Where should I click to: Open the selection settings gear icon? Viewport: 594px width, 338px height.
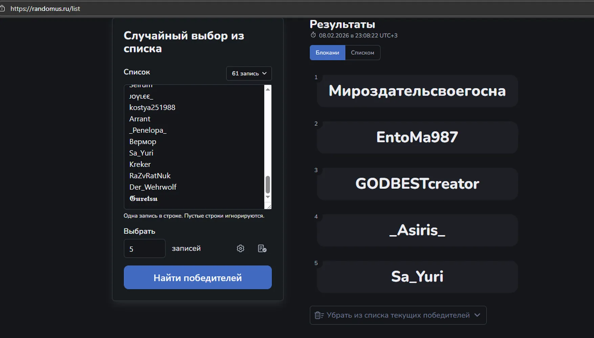(x=240, y=248)
